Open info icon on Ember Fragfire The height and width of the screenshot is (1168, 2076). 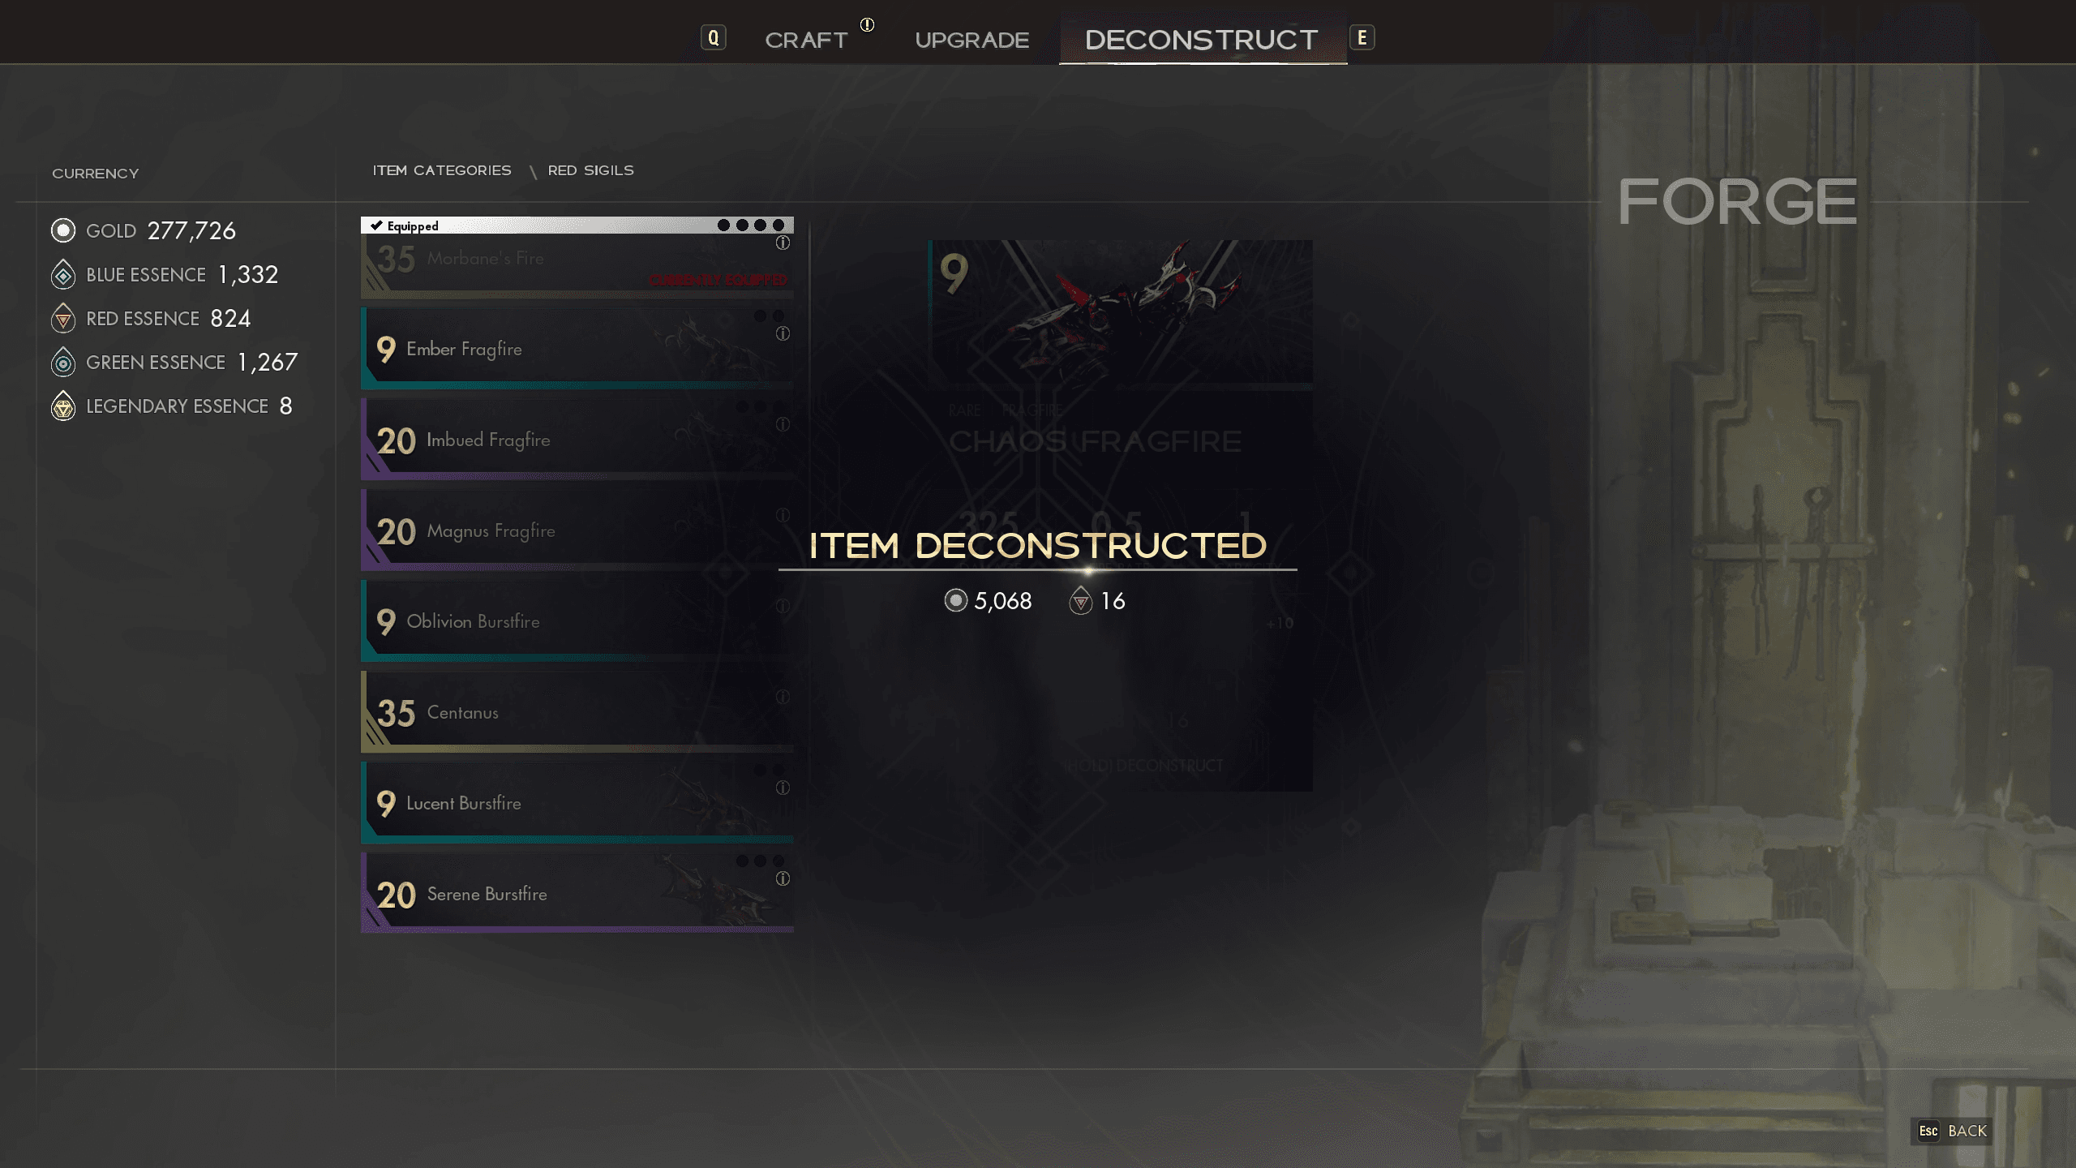click(x=783, y=333)
